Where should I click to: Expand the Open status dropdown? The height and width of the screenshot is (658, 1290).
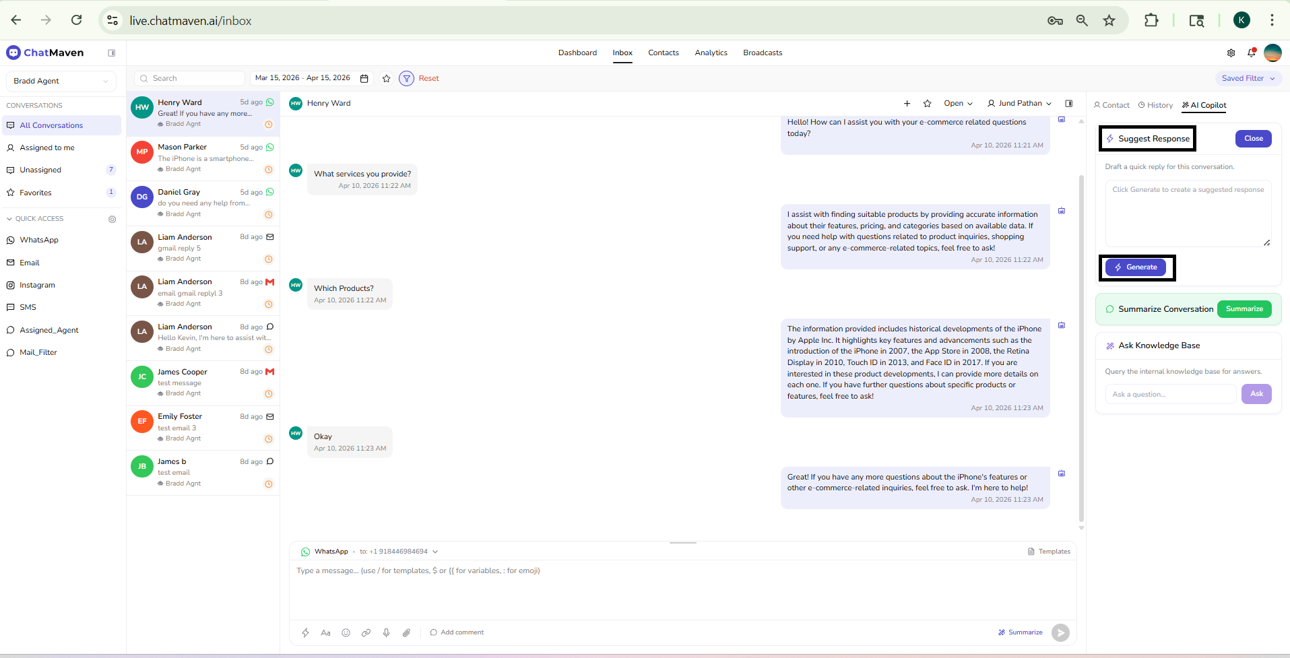(958, 103)
